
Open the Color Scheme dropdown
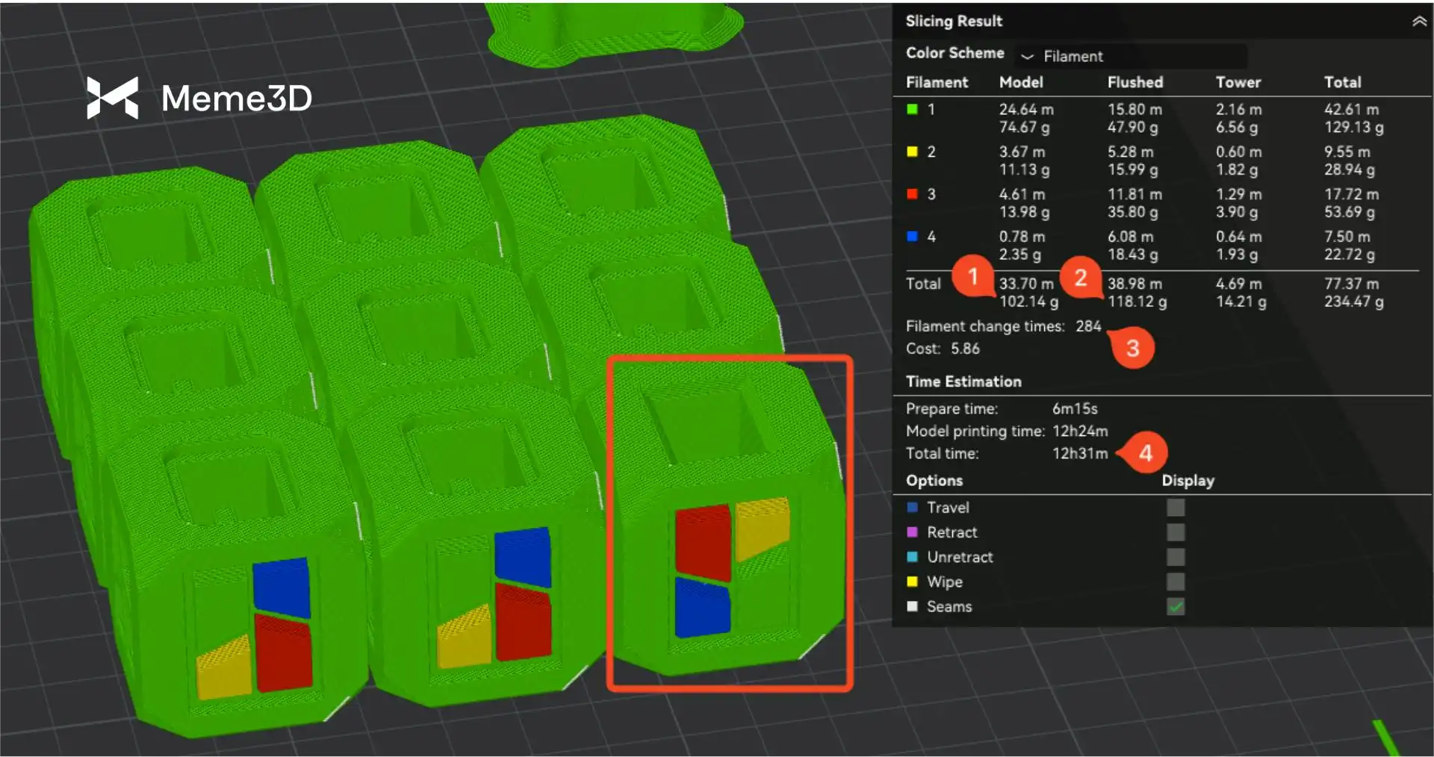click(1132, 56)
